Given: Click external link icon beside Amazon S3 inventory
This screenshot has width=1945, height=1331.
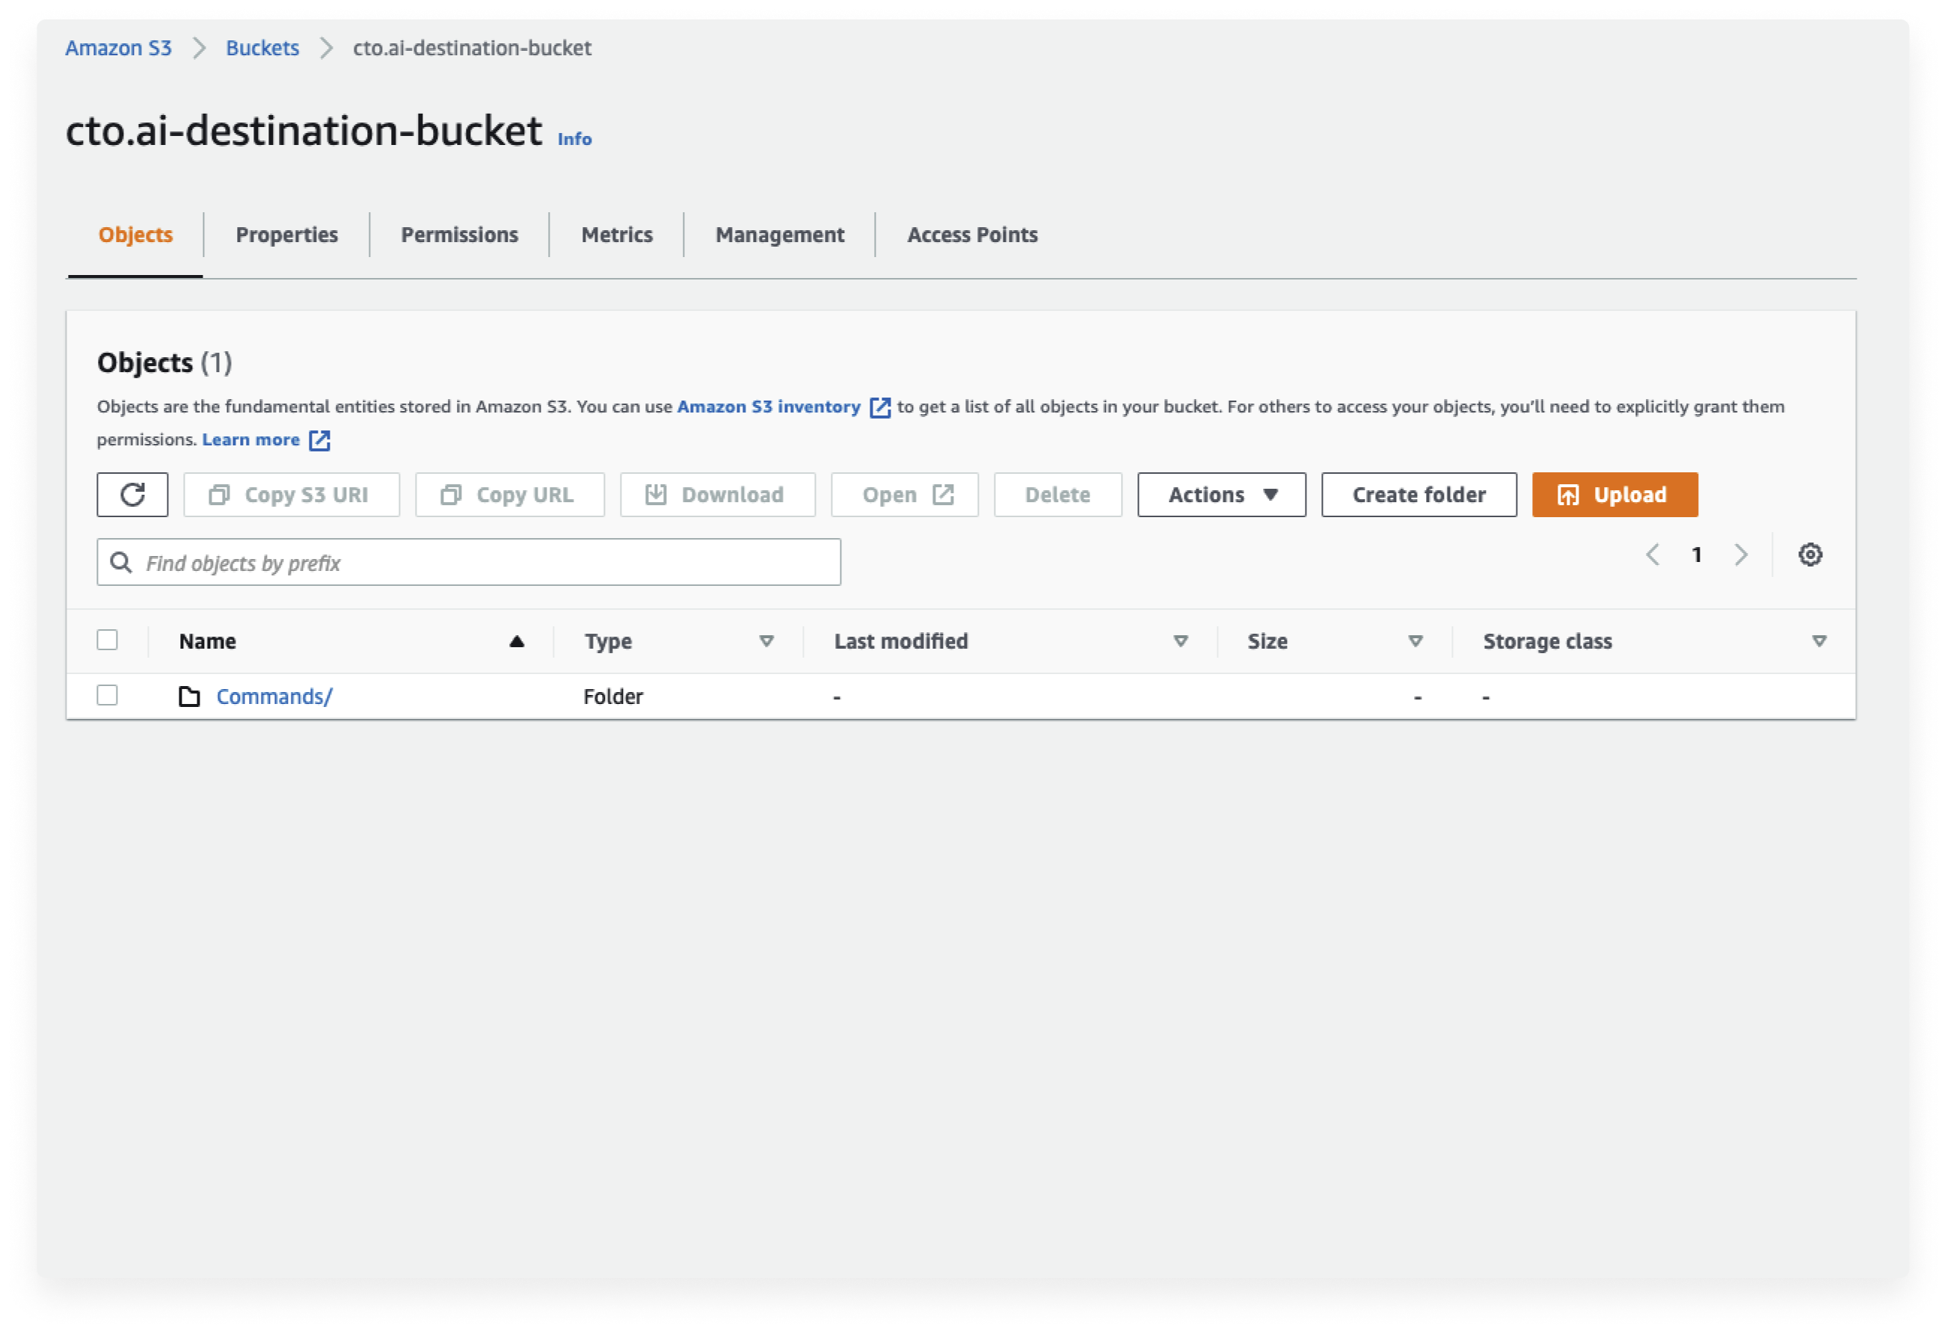Looking at the screenshot, I should click(879, 407).
